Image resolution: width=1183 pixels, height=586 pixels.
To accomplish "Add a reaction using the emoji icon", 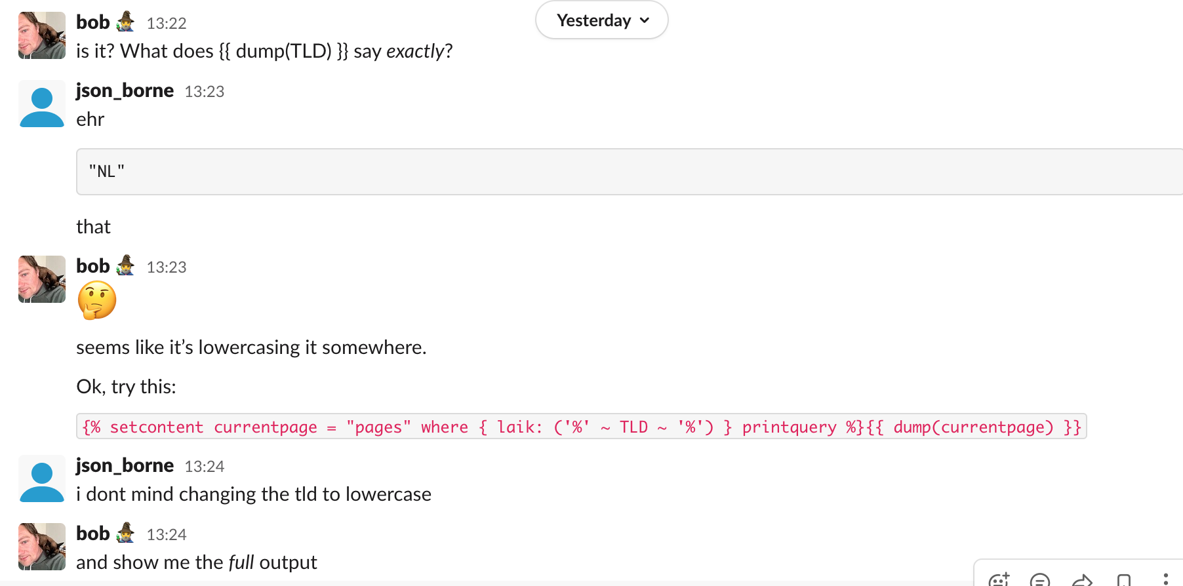I will [998, 579].
